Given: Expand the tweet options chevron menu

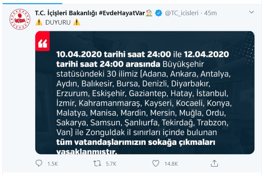Looking at the screenshot, I should click(x=251, y=12).
